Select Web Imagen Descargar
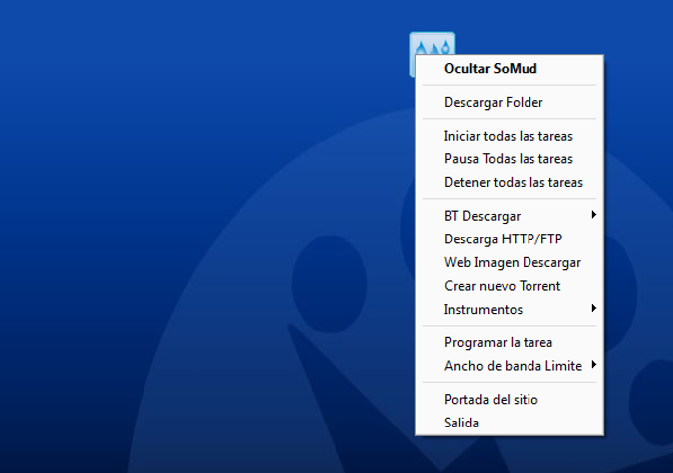 (509, 262)
